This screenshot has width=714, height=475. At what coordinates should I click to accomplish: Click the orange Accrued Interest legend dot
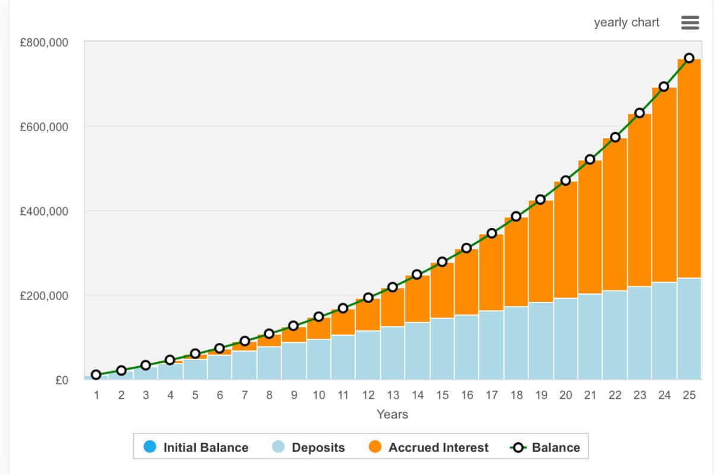[375, 446]
